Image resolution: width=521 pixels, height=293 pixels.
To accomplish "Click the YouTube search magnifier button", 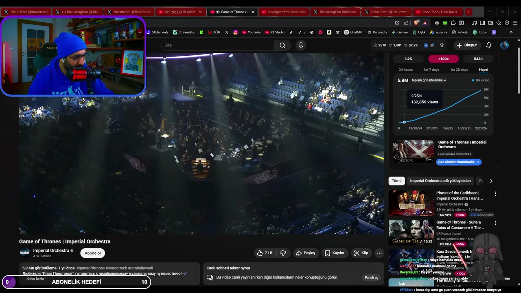I will tap(282, 45).
